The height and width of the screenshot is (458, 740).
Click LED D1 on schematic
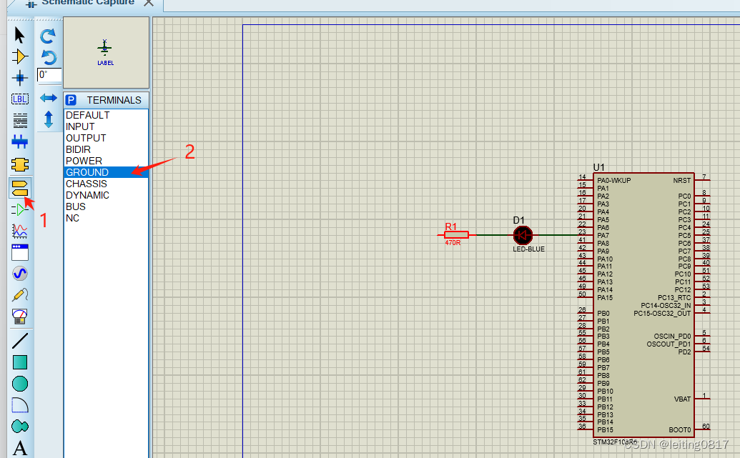(523, 235)
